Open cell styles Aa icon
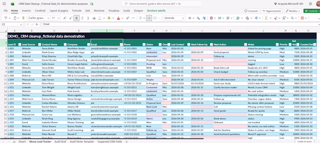The image size is (320, 143). [x=128, y=18]
